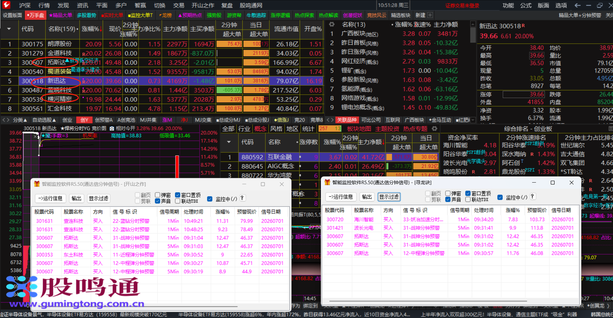Click the help question mark in 寻龙诀 window
Screen dimensions: 613x318
coord(532,196)
